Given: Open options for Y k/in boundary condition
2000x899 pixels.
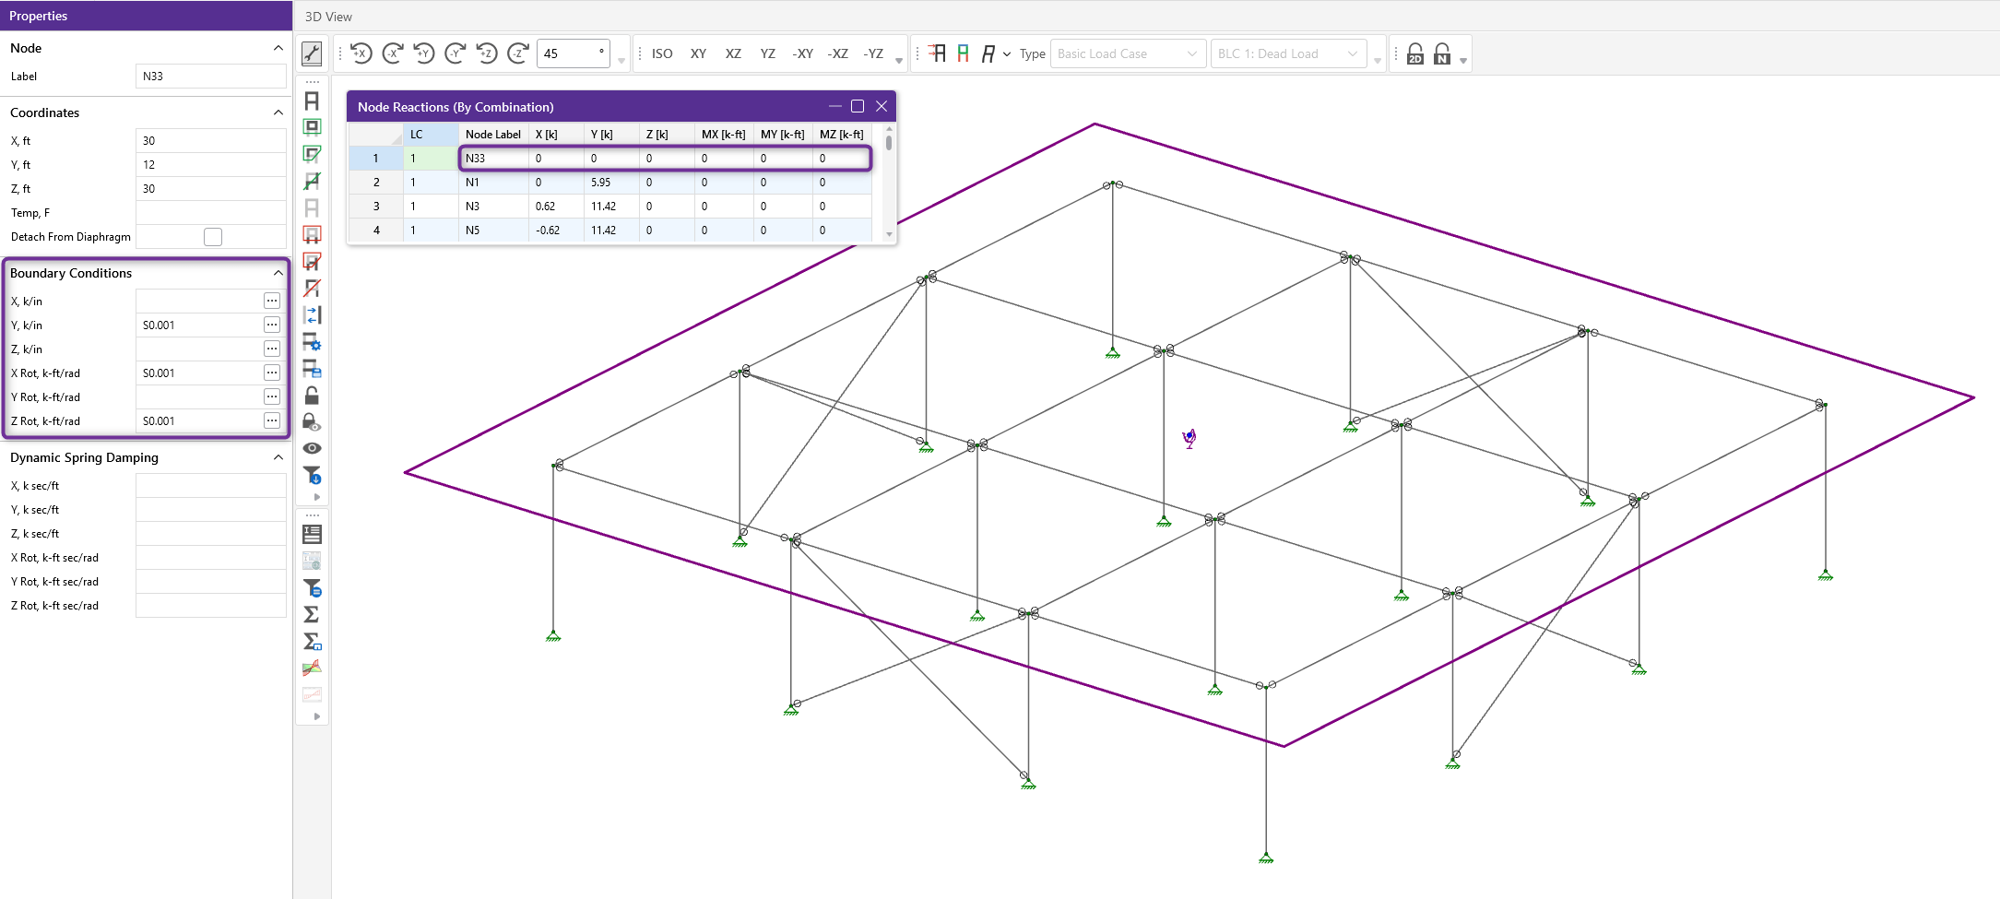Looking at the screenshot, I should pyautogui.click(x=272, y=325).
